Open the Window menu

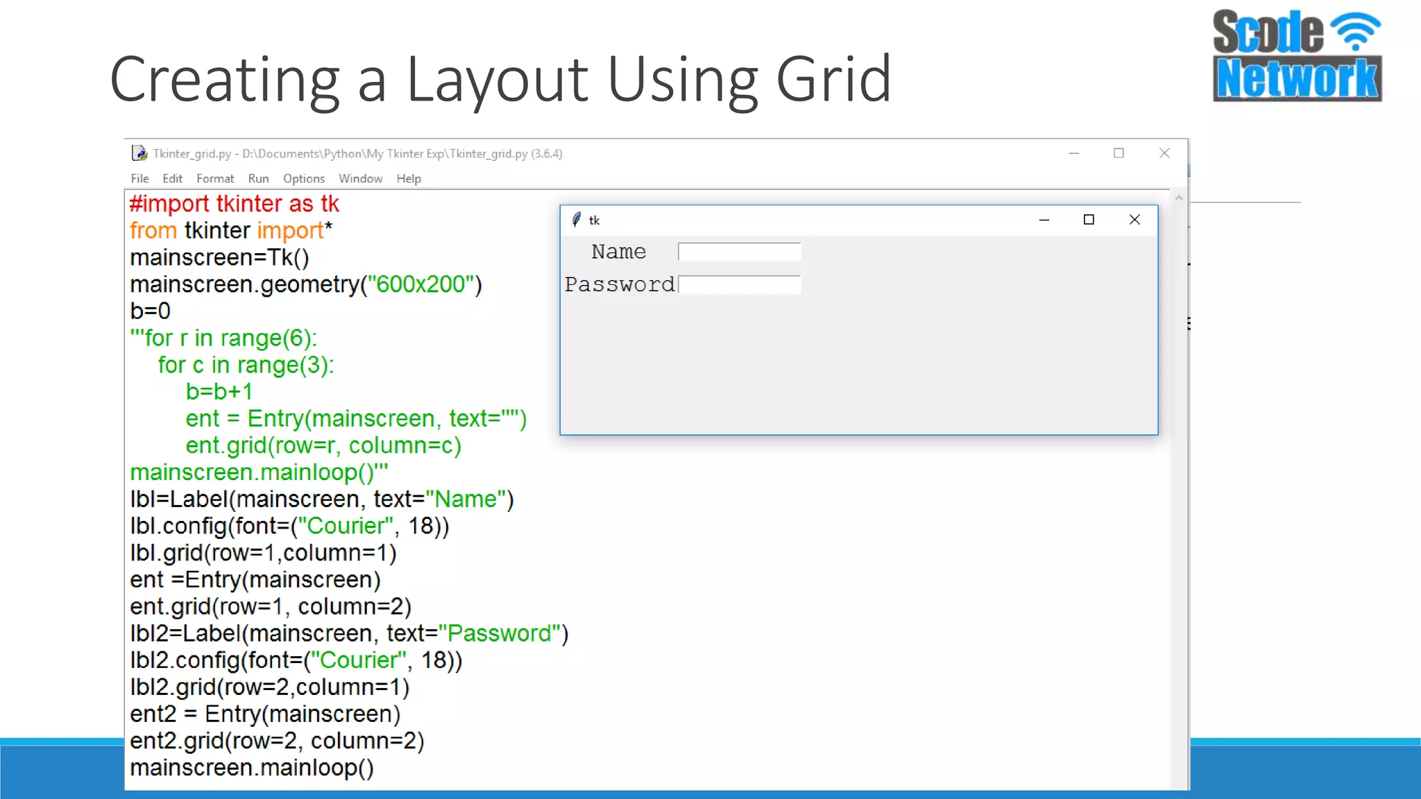coord(360,178)
